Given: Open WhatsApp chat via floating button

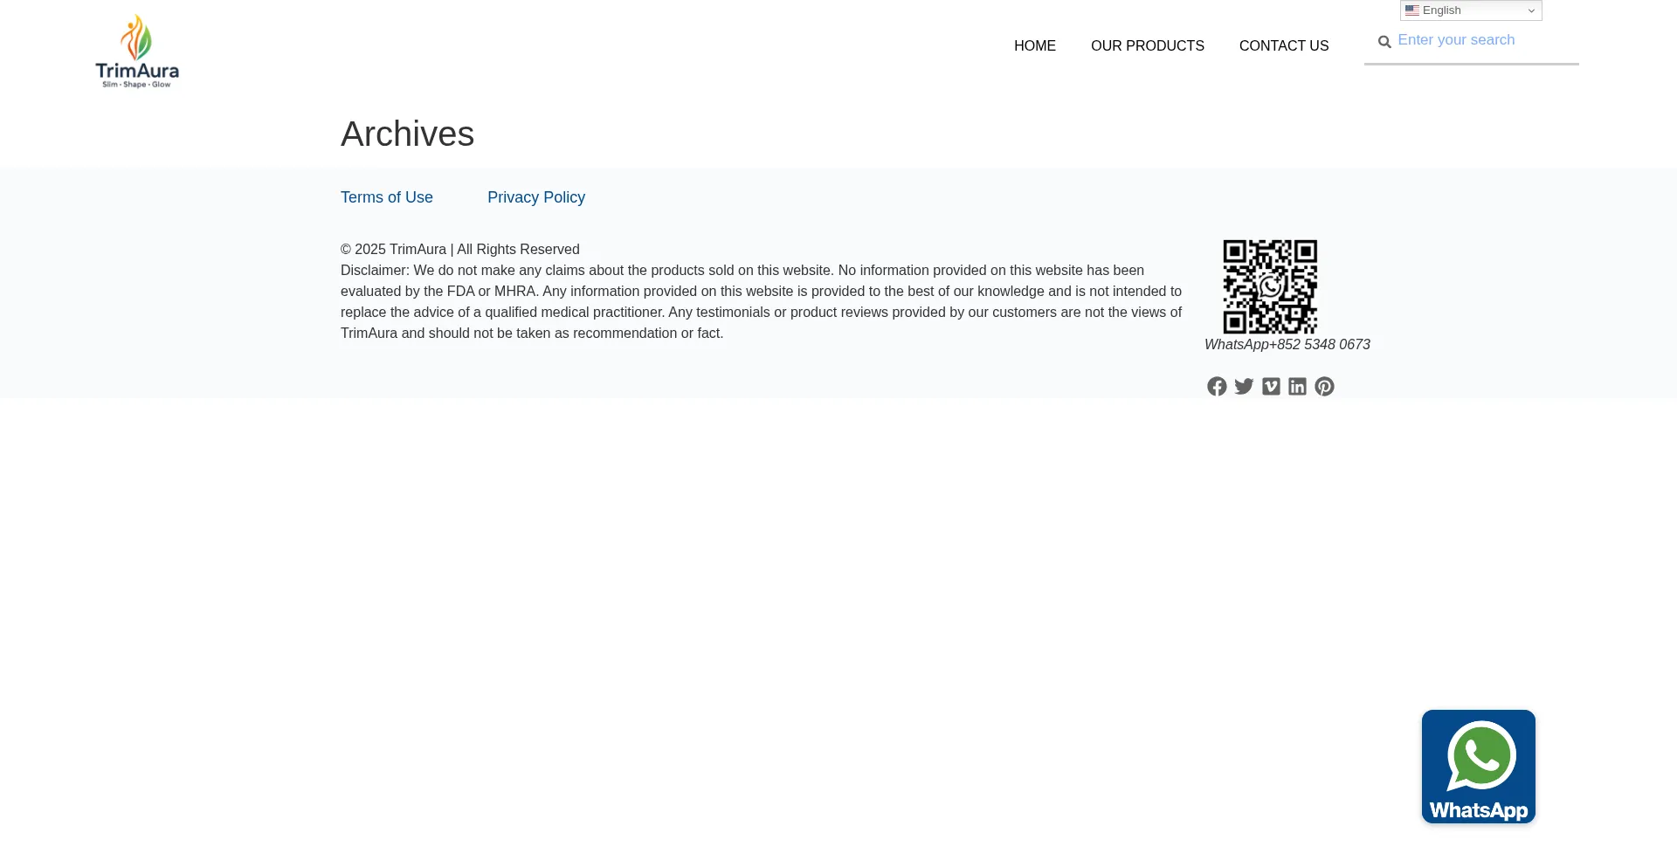Looking at the screenshot, I should pos(1478,766).
